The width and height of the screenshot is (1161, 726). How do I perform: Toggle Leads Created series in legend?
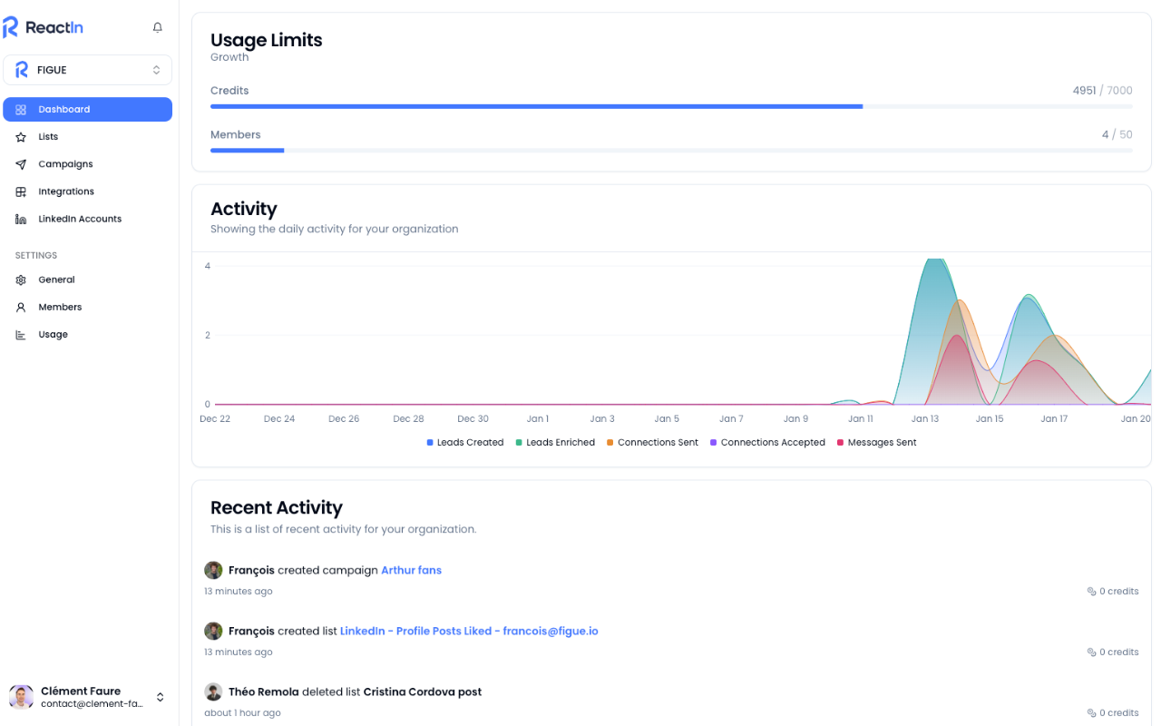click(x=465, y=443)
